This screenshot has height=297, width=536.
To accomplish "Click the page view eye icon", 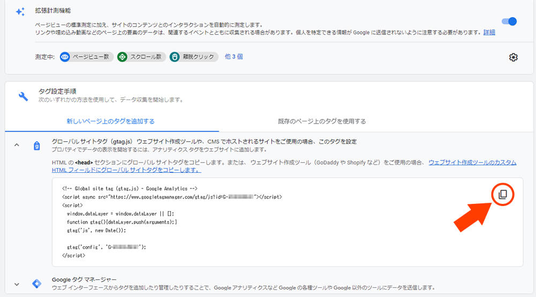I will (x=65, y=57).
